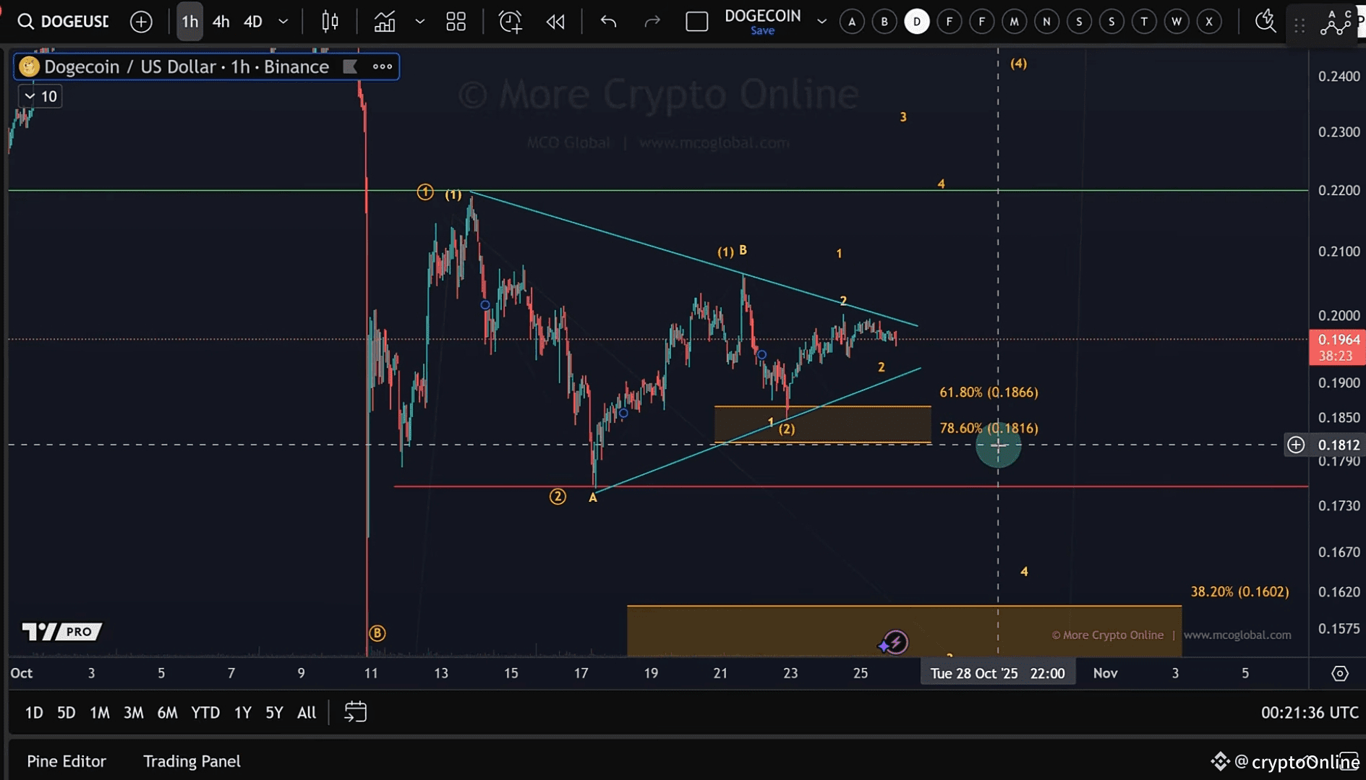Open the Pine Editor tab

(x=67, y=761)
